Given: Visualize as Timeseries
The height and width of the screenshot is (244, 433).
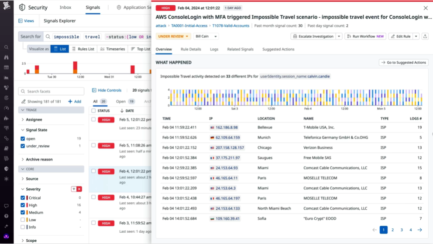Looking at the screenshot, I should tap(112, 49).
